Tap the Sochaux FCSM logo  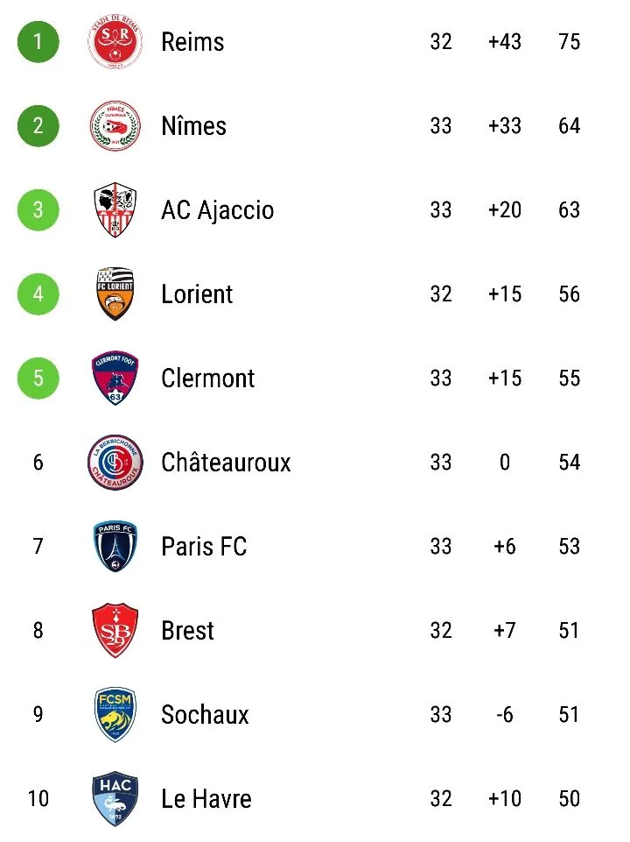pyautogui.click(x=115, y=715)
